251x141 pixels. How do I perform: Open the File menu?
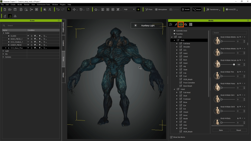point(2,5)
